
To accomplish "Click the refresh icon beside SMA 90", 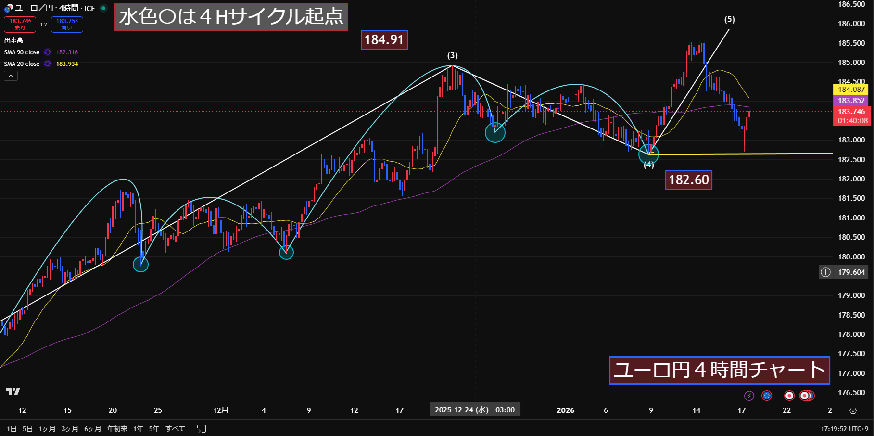I will coord(48,52).
